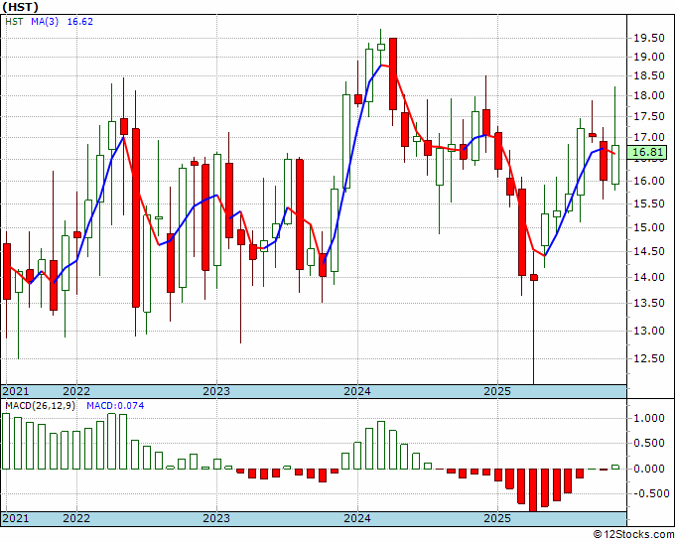Viewport: 675px width, 542px height.
Task: Click the 18.50 price axis label
Action: 649,76
